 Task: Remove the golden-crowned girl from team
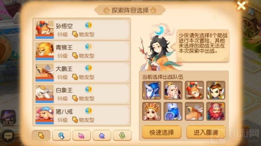pyautogui.click(x=151, y=111)
